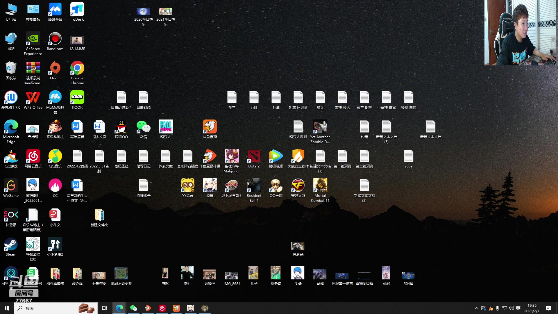Open the 2020笙日快乐 video thumbnail
The height and width of the screenshot is (314, 558).
pos(144,16)
